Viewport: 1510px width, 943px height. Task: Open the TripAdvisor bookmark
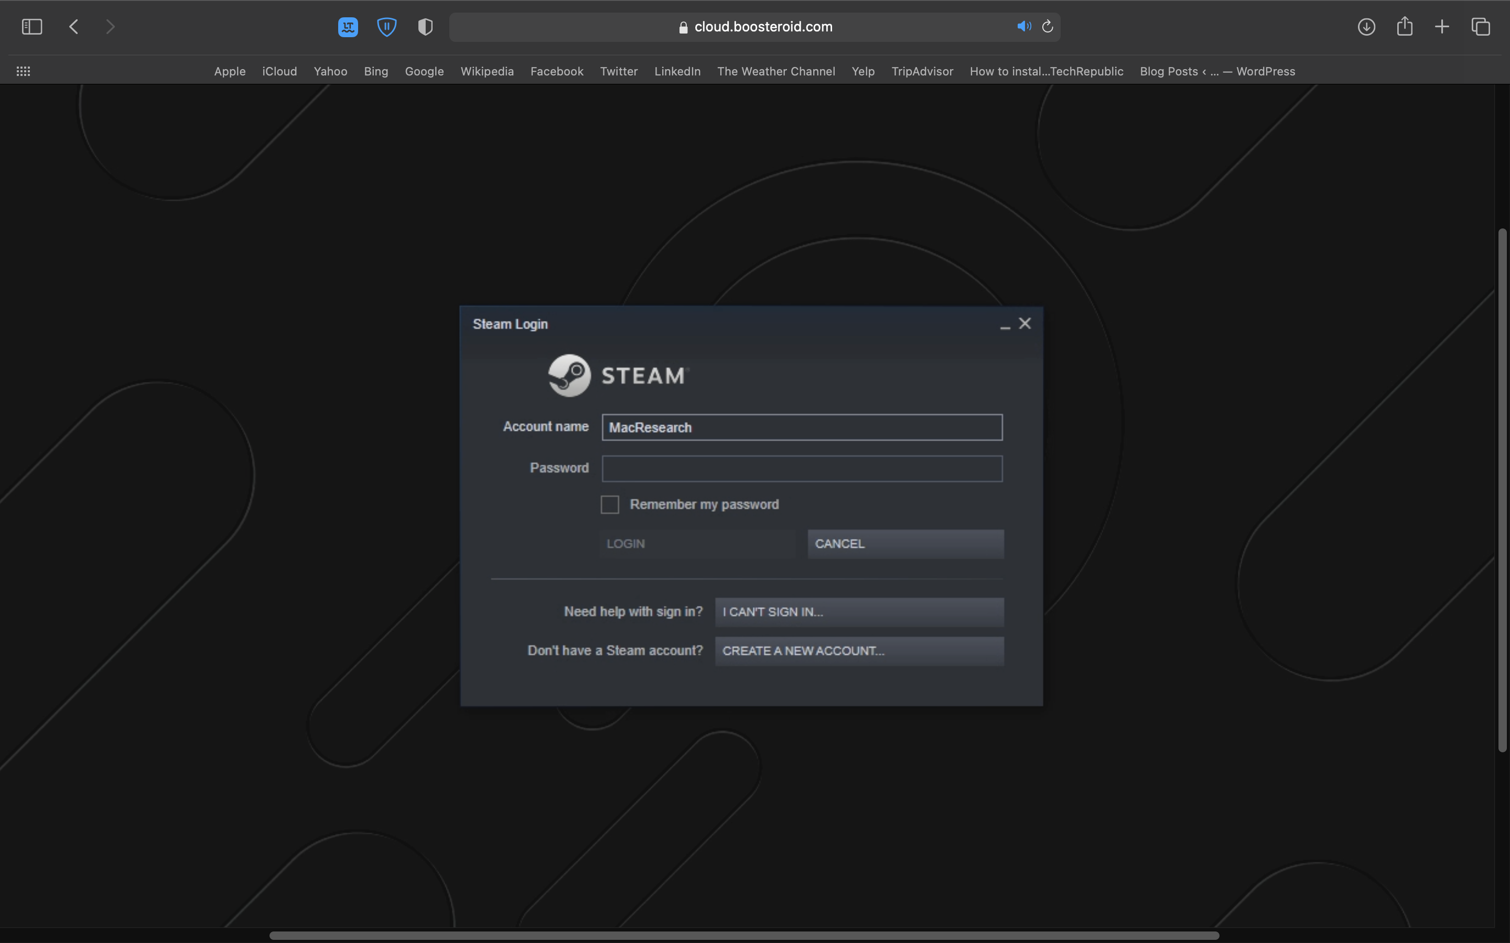(x=922, y=71)
